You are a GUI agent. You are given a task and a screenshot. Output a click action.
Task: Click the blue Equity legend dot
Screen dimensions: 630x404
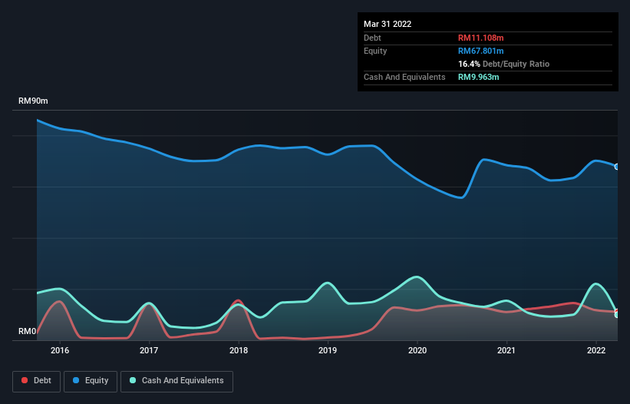tap(76, 380)
